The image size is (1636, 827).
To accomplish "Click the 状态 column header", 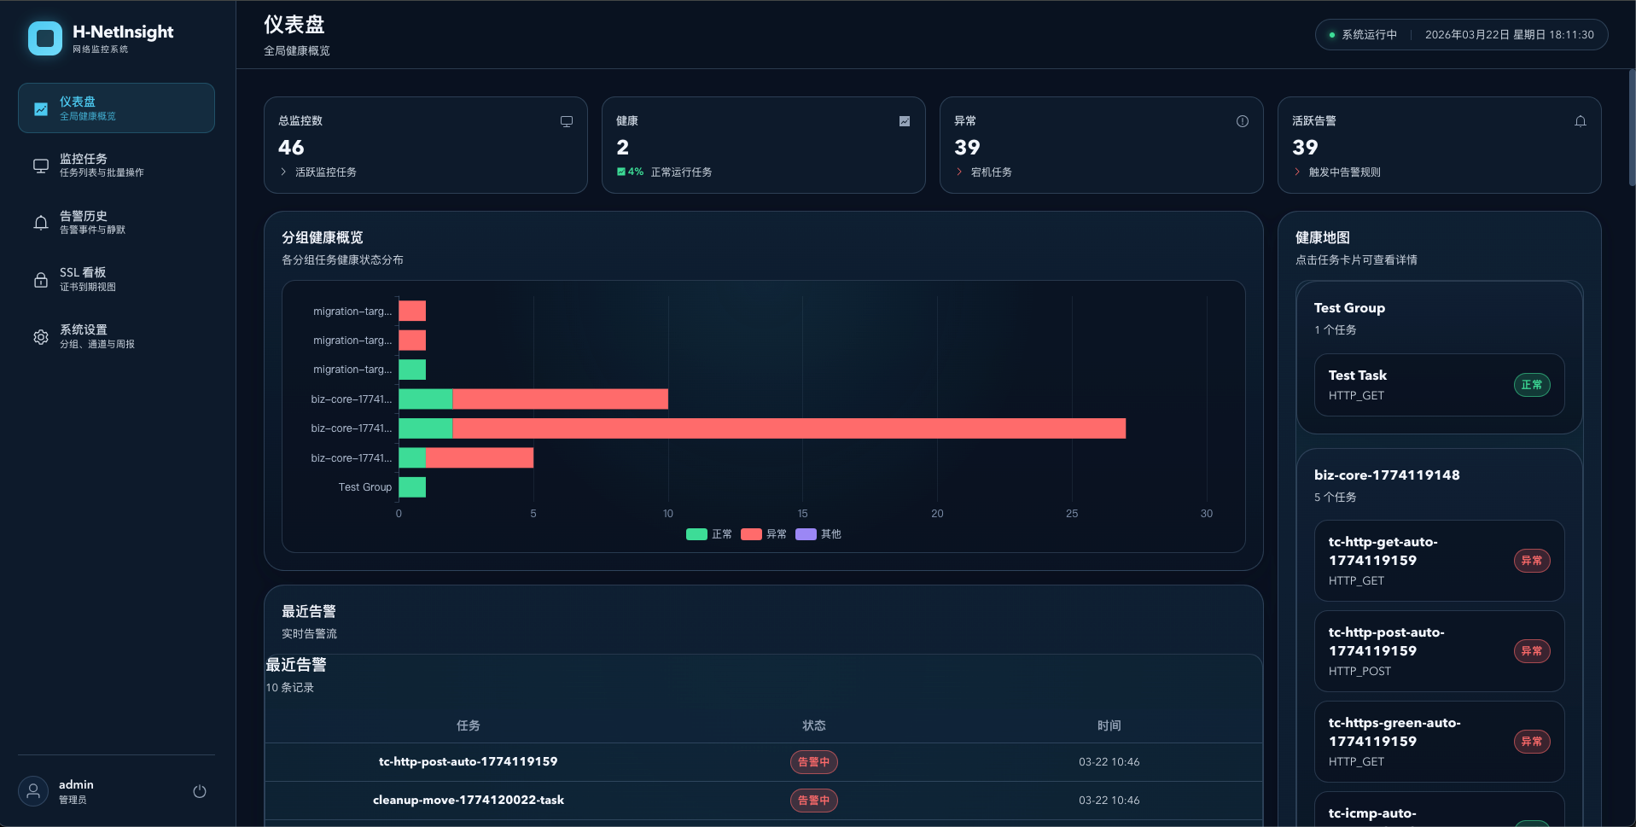I will (x=813, y=725).
